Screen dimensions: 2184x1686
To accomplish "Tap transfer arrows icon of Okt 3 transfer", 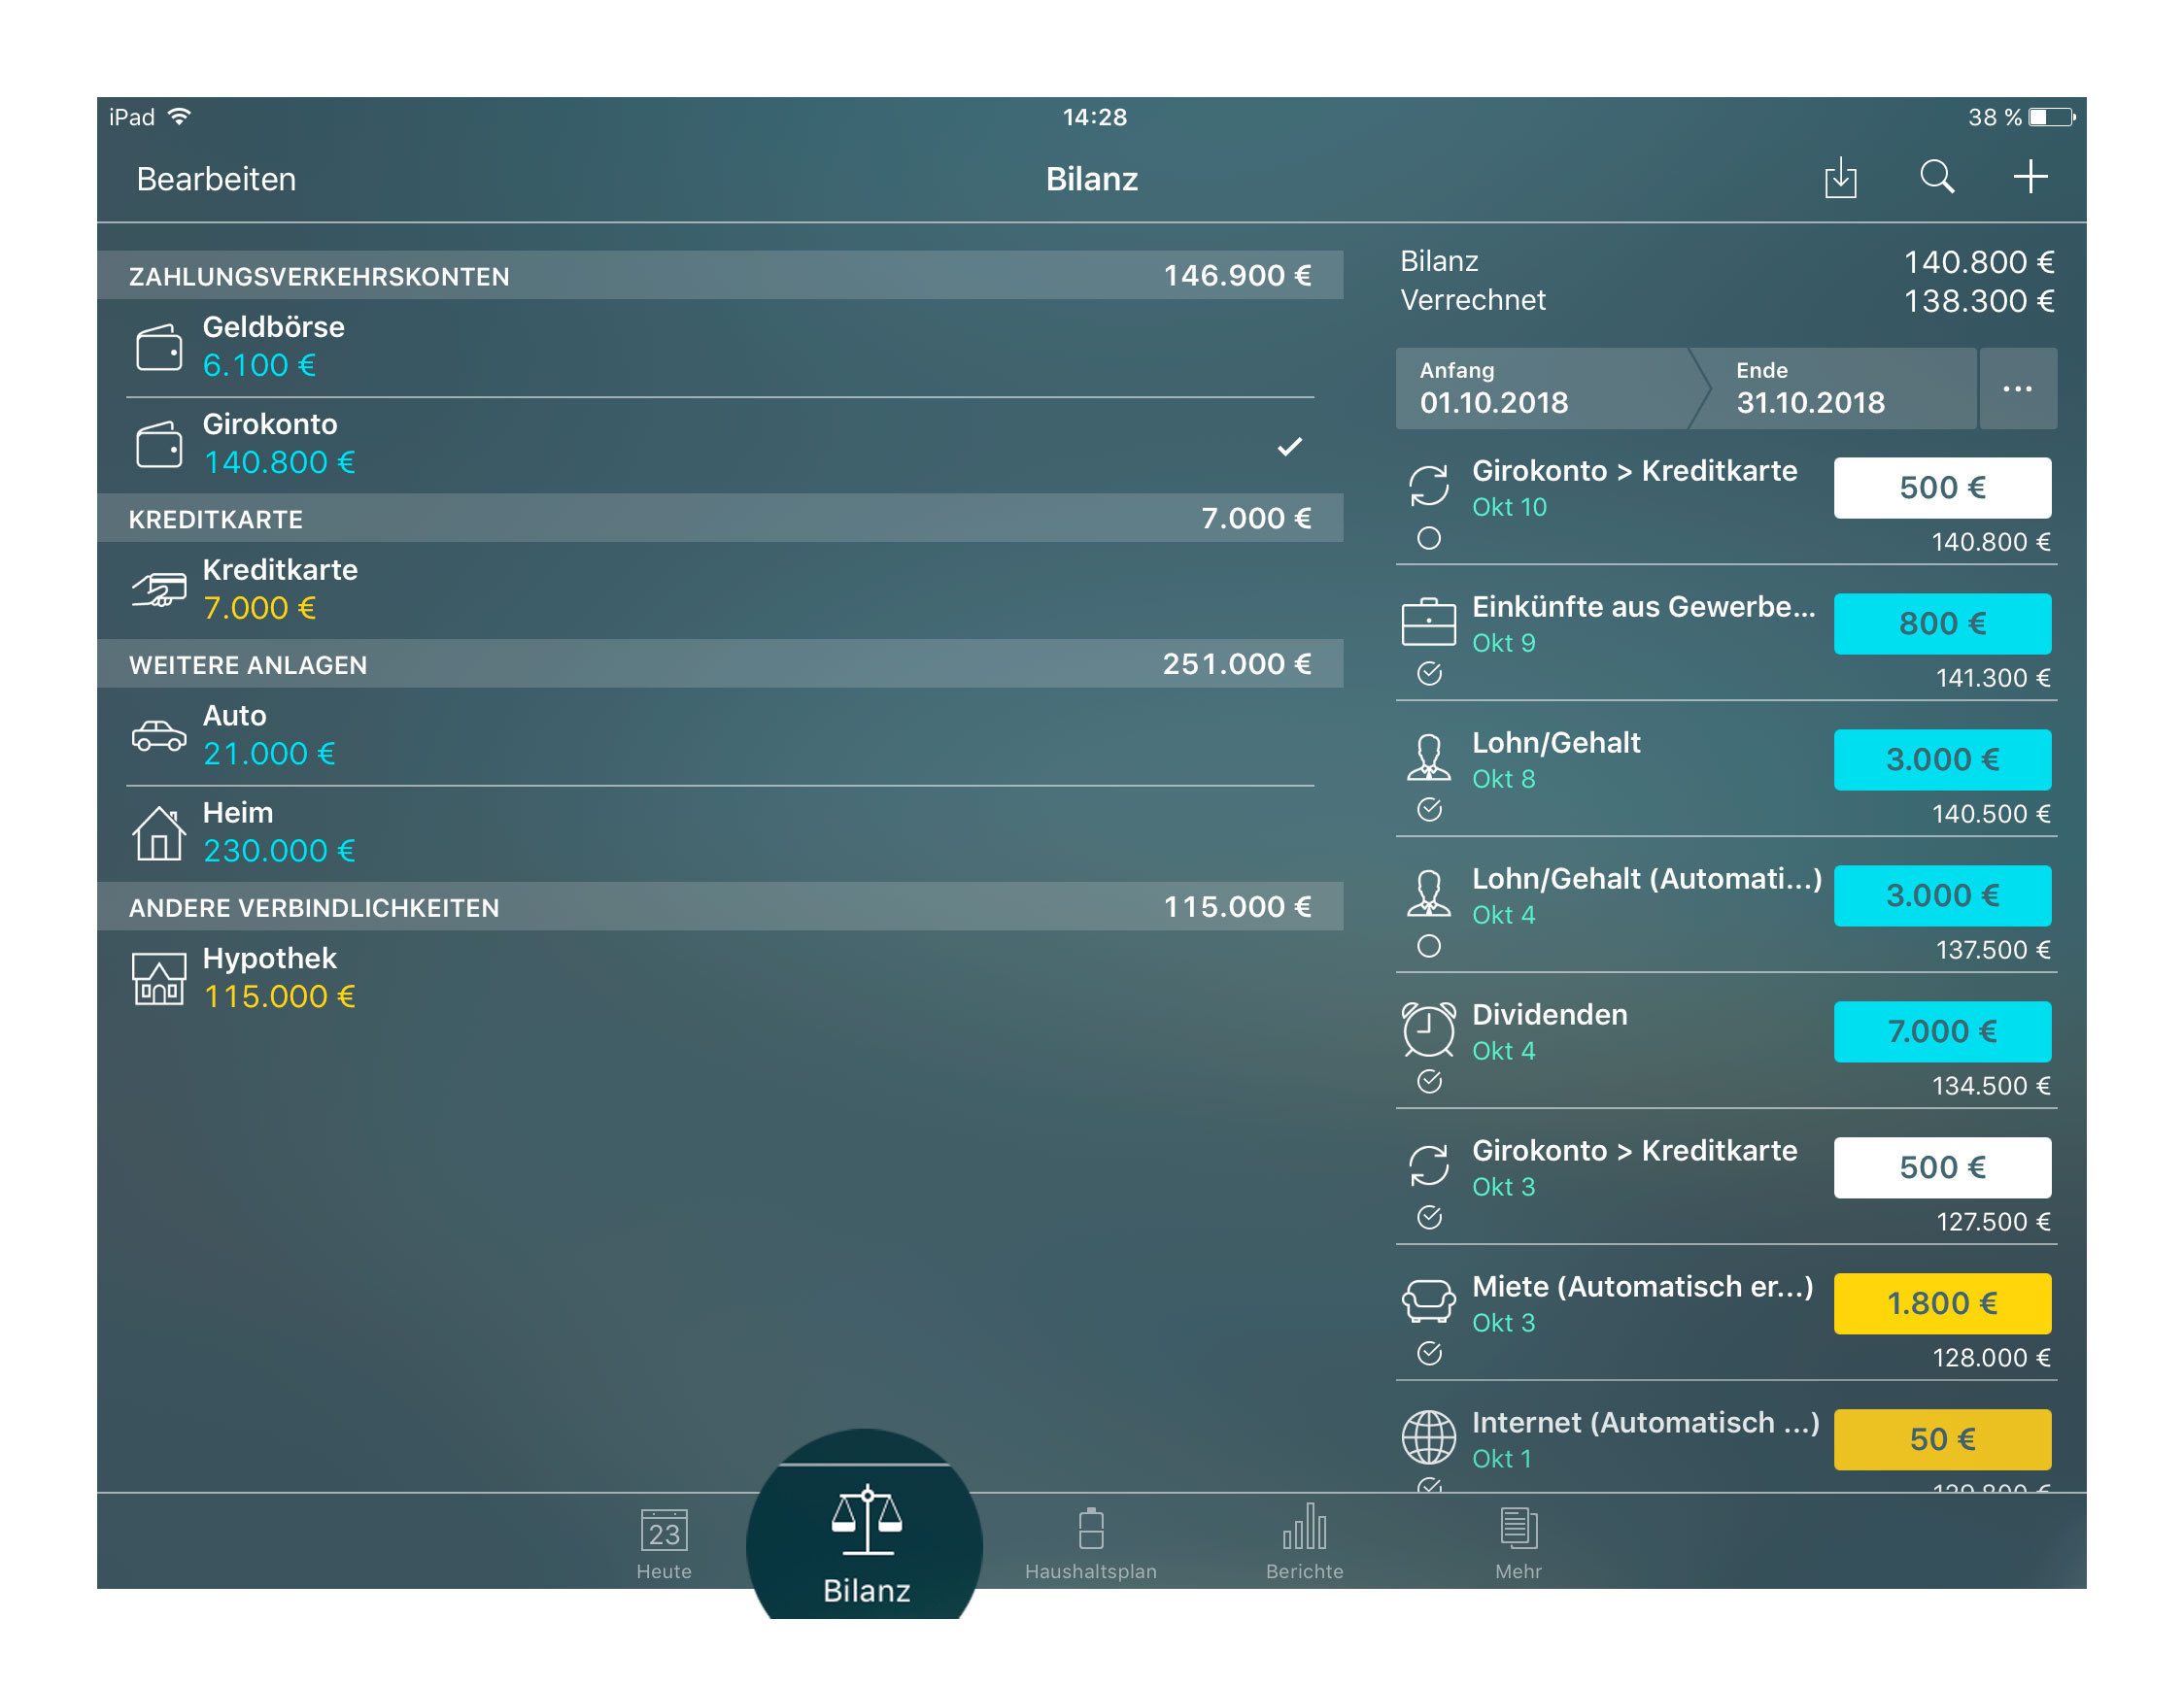I will pyautogui.click(x=1429, y=1165).
